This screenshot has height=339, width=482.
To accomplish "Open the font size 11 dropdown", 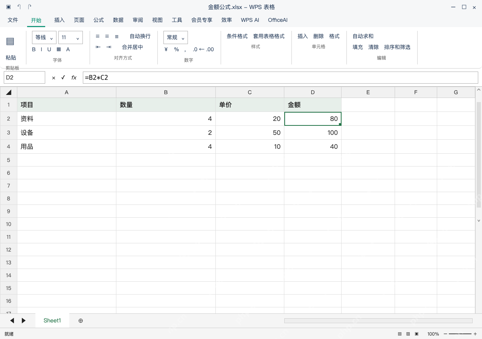I will pos(70,37).
